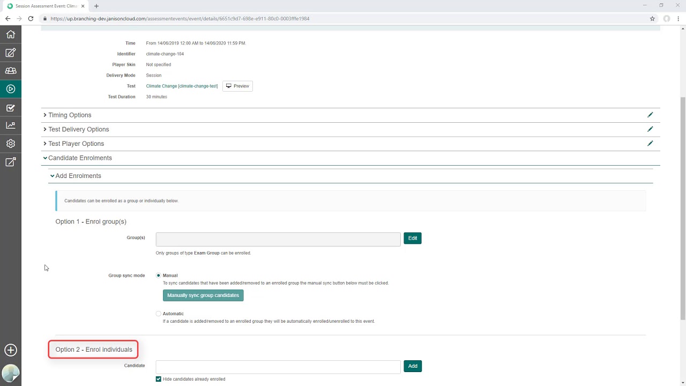The height and width of the screenshot is (386, 686).
Task: Click the identifier value climate-change-104
Action: (165, 54)
